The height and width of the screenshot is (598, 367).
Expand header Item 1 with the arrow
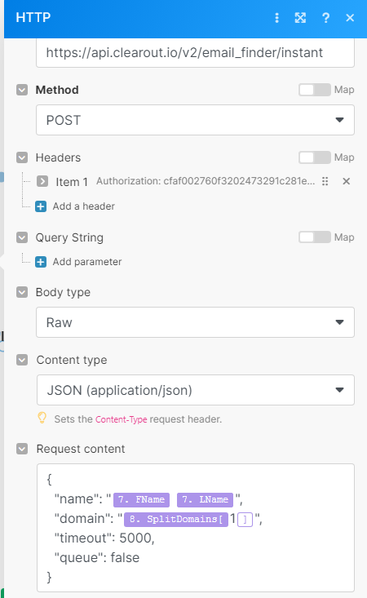click(x=42, y=181)
